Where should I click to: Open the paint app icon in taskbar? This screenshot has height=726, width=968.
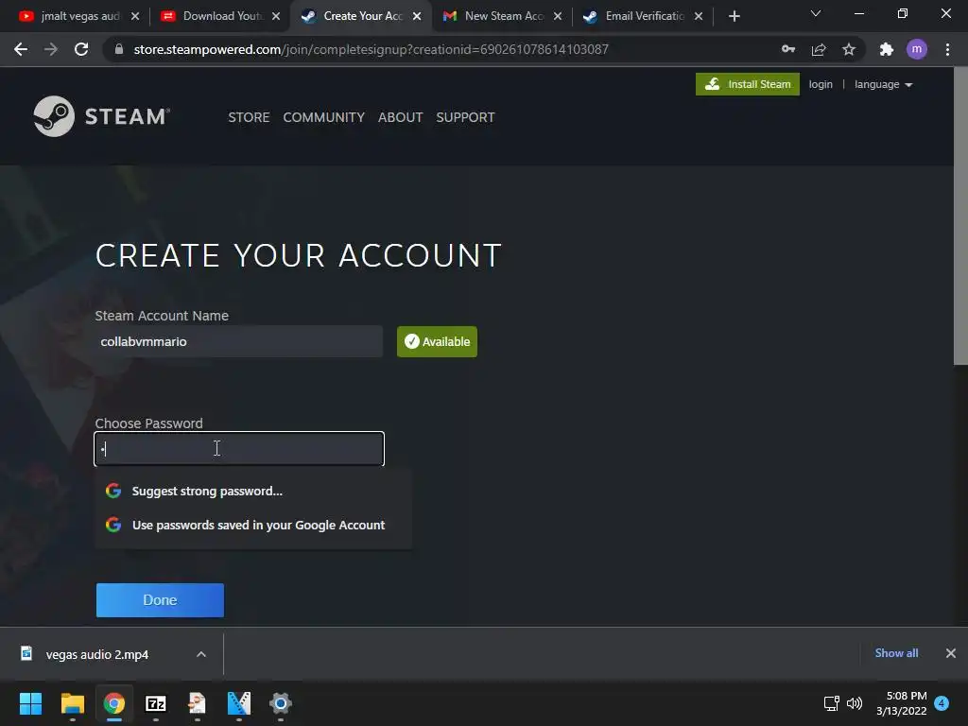[197, 703]
